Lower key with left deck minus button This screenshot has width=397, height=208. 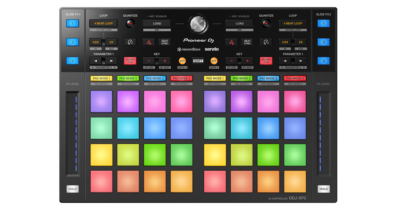click(149, 61)
